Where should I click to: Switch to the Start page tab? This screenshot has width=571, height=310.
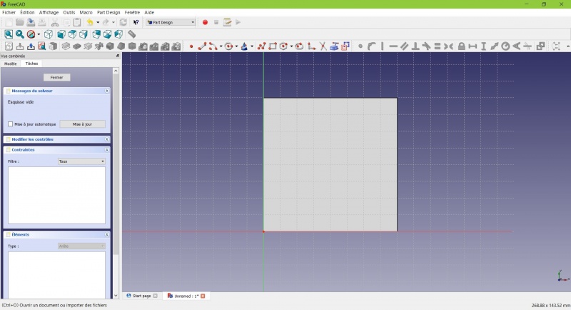click(x=141, y=296)
